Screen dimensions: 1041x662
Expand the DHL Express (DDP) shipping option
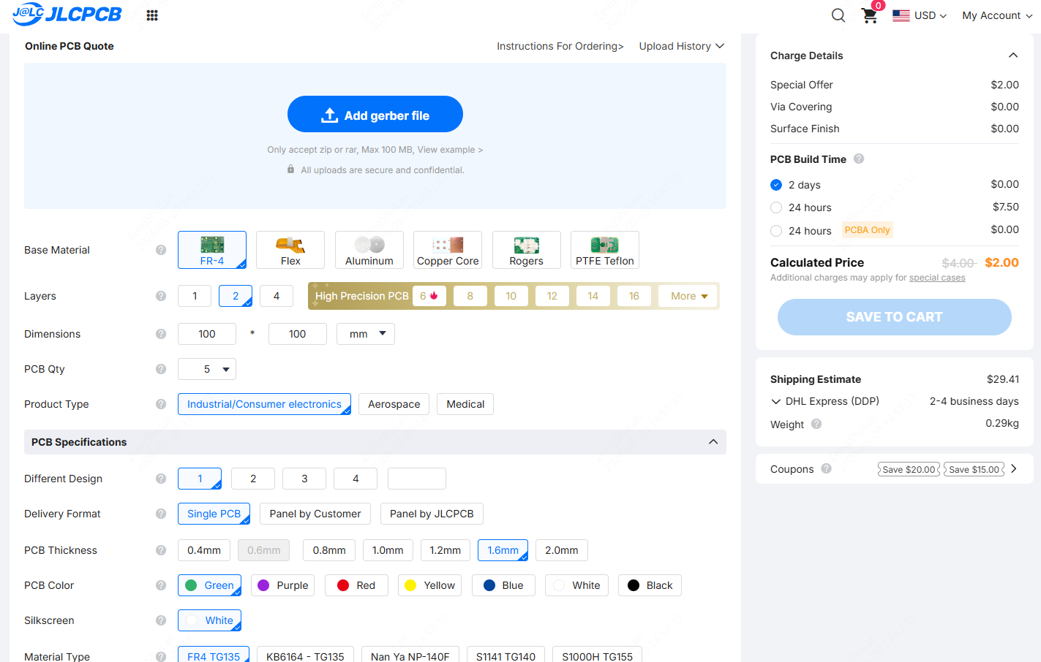click(776, 401)
